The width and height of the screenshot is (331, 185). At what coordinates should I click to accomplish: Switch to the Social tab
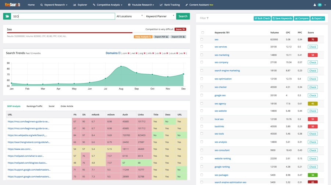51,106
